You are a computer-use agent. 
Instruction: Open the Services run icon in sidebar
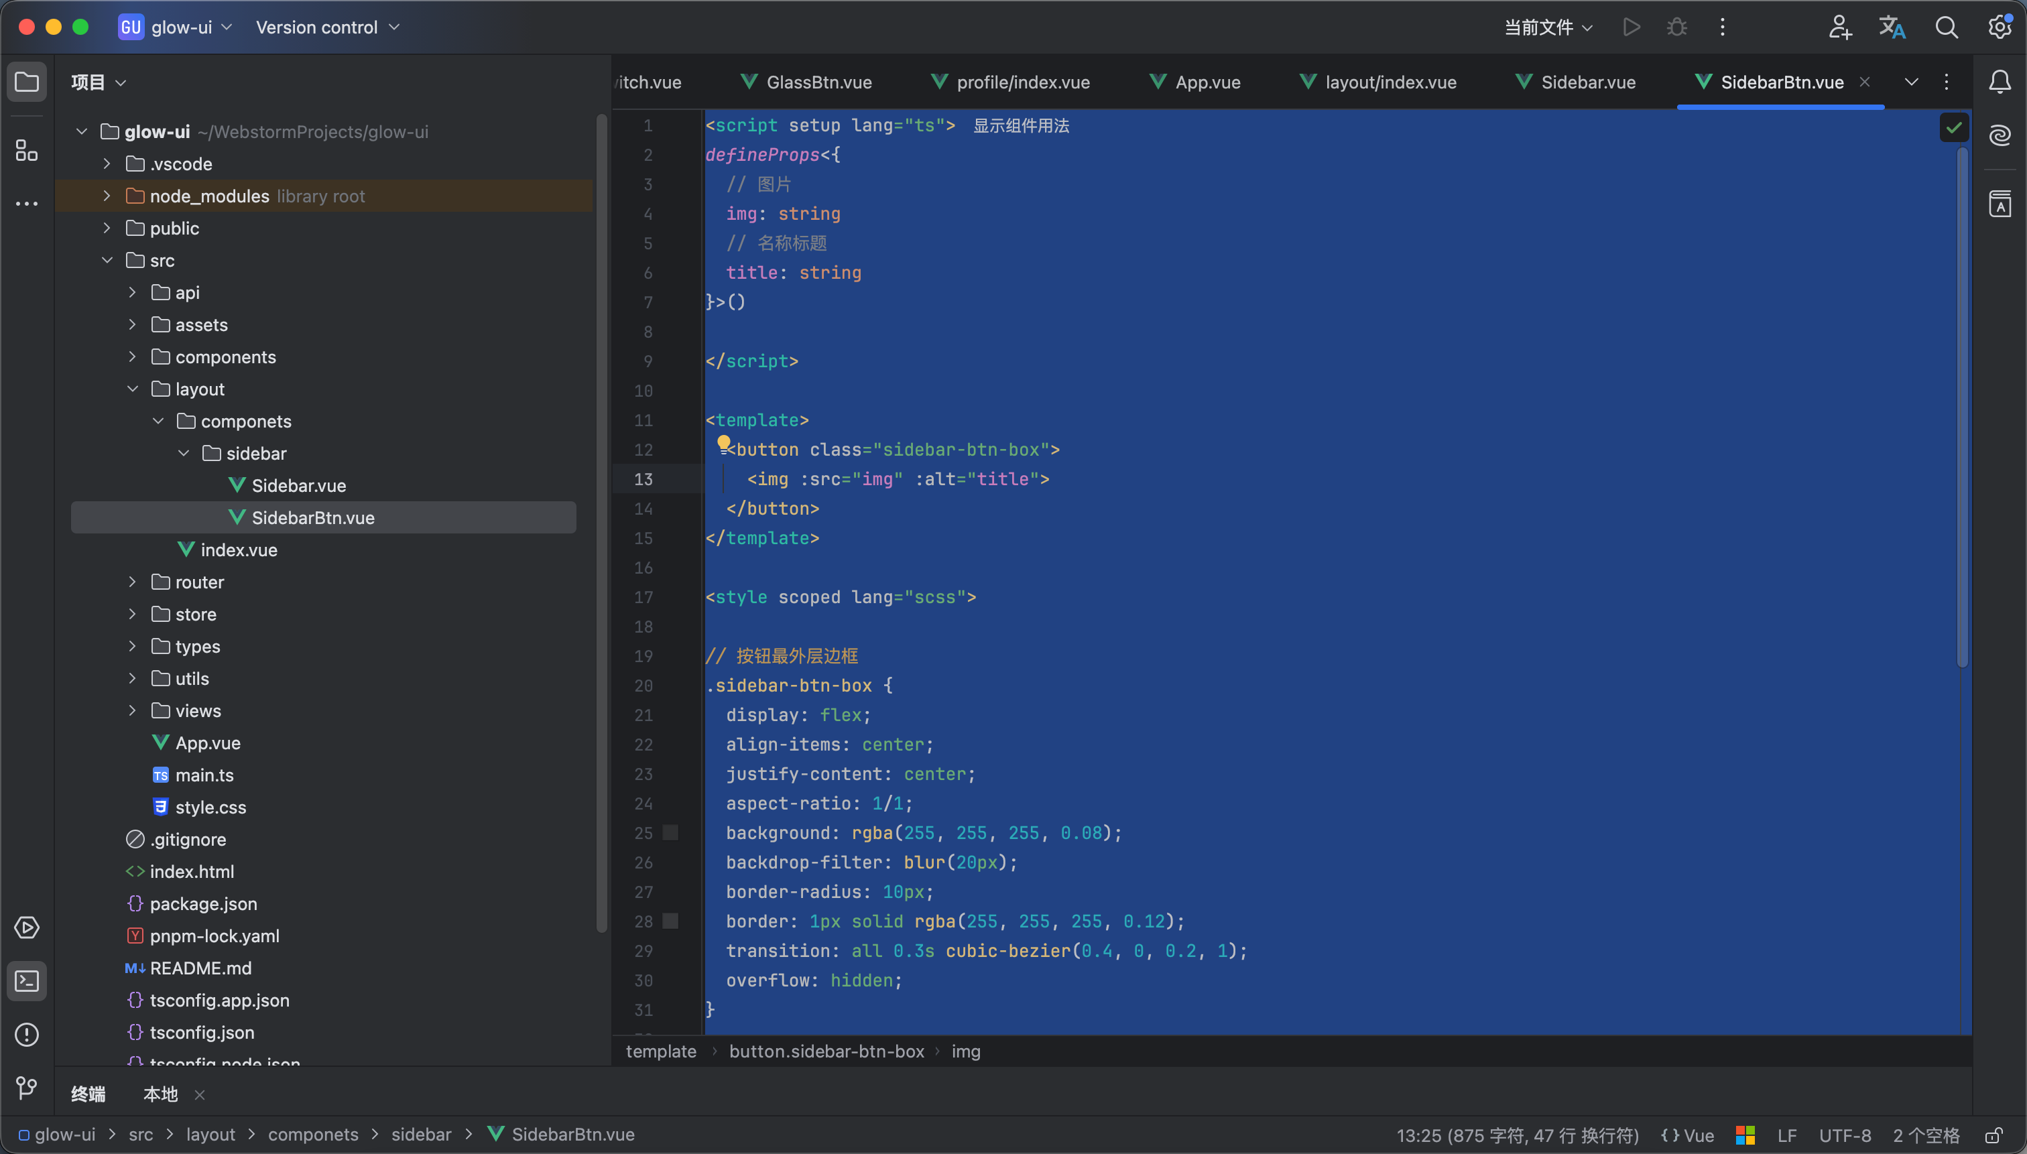click(27, 927)
